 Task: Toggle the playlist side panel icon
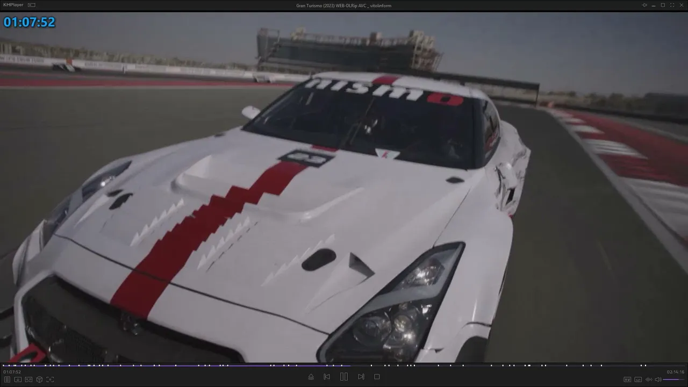(x=7, y=379)
